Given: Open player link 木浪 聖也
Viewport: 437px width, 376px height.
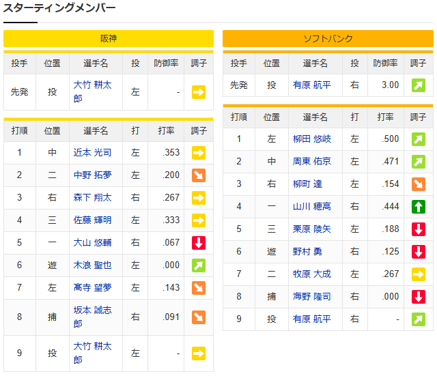Looking at the screenshot, I should [92, 265].
